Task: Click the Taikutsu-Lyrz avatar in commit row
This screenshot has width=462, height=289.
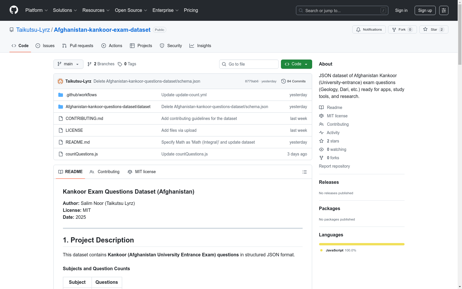Action: [x=60, y=81]
